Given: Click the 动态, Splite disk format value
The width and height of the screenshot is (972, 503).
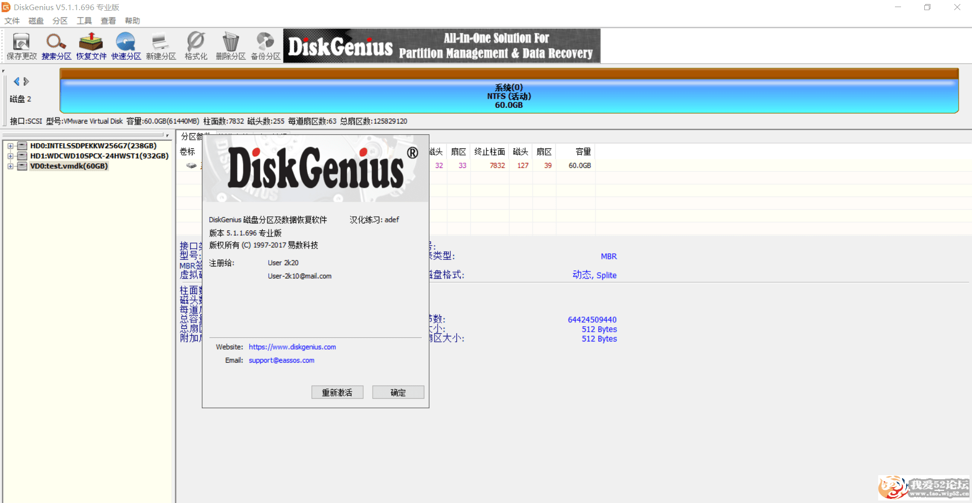Looking at the screenshot, I should (x=595, y=275).
